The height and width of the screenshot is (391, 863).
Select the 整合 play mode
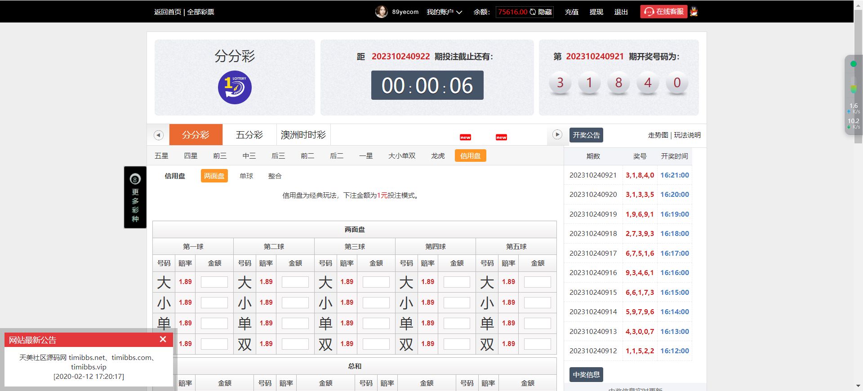[x=275, y=176]
